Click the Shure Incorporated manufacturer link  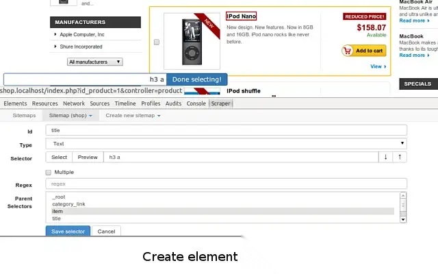(x=81, y=47)
